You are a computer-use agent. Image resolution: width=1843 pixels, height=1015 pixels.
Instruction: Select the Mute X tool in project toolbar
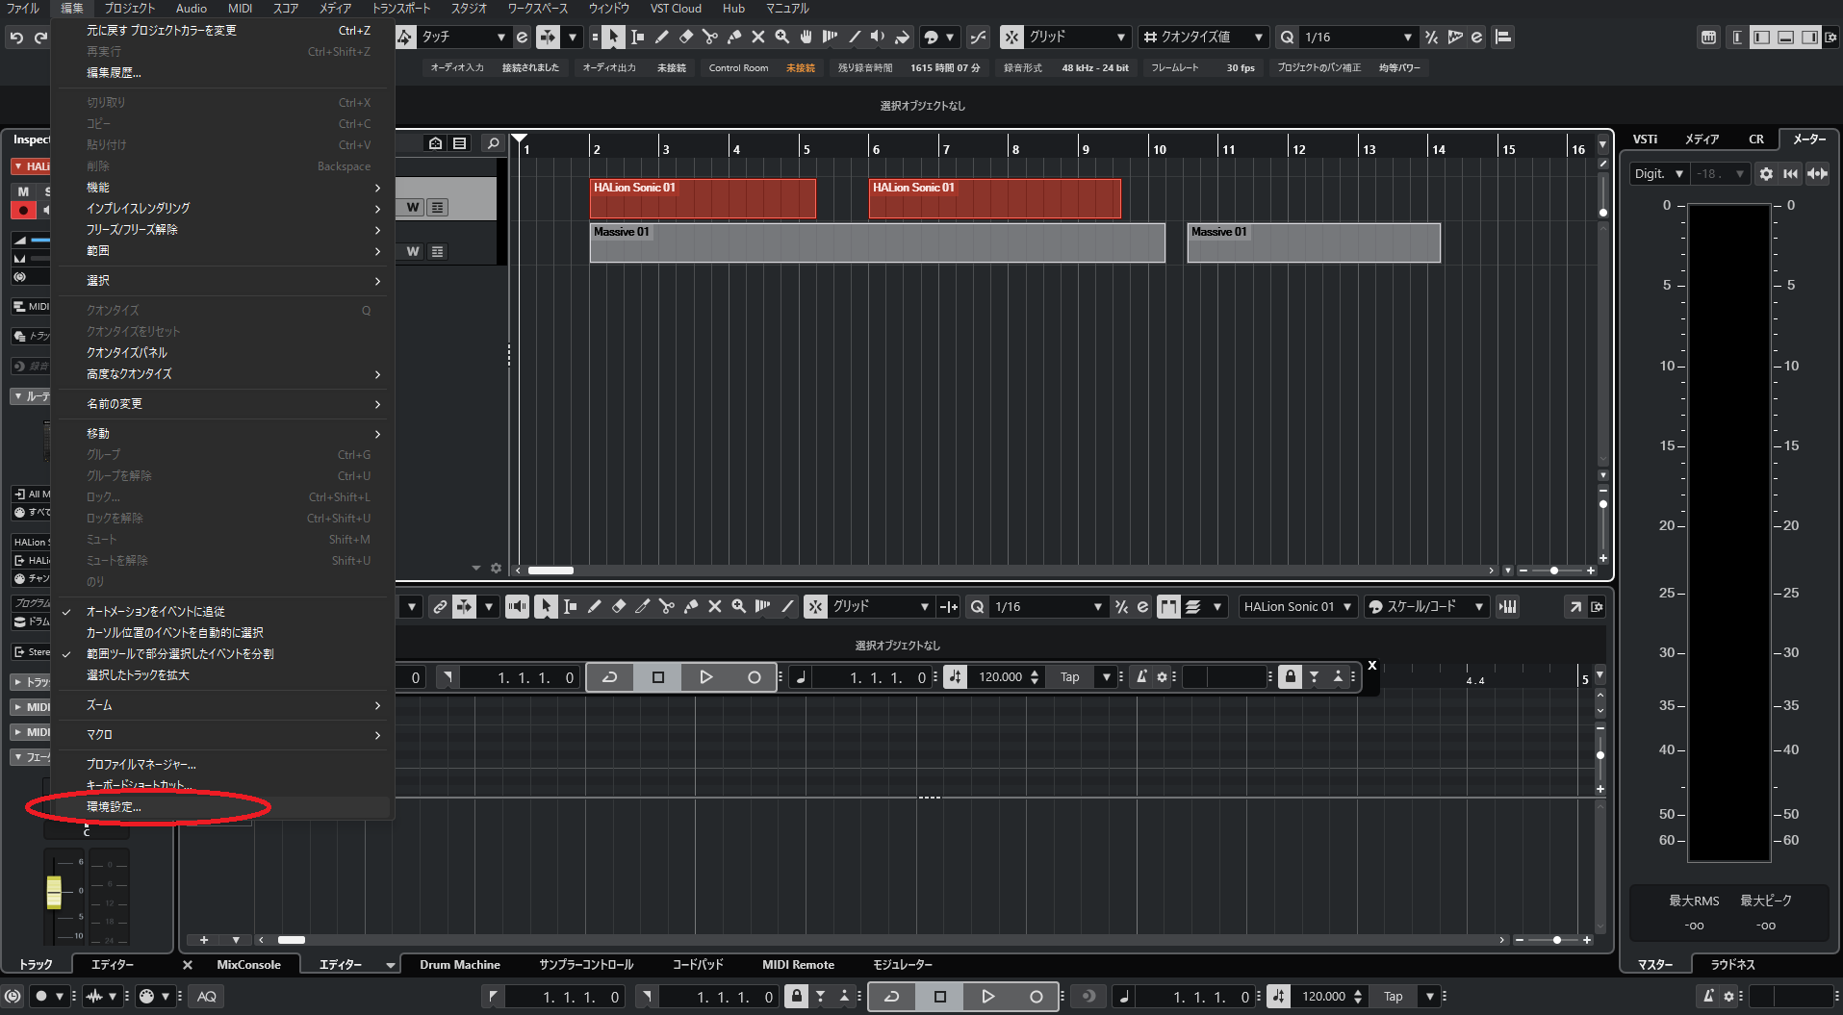[x=757, y=37]
